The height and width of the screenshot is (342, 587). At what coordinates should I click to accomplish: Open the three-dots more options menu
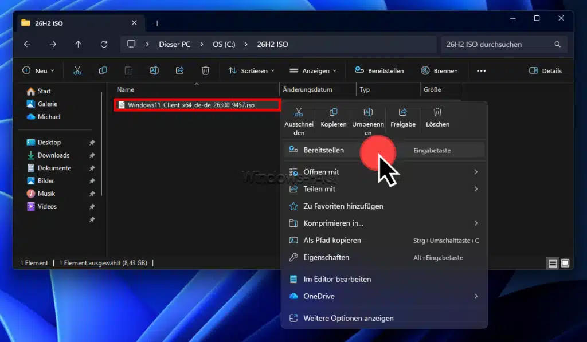pyautogui.click(x=481, y=70)
